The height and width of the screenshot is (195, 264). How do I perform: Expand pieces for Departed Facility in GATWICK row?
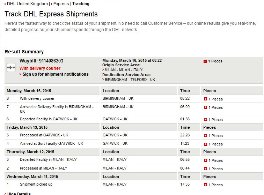(x=206, y=120)
